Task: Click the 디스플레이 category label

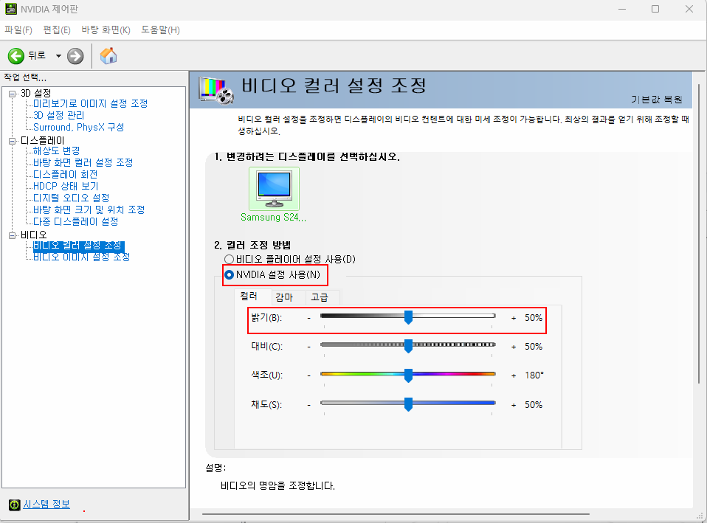Action: pos(42,141)
